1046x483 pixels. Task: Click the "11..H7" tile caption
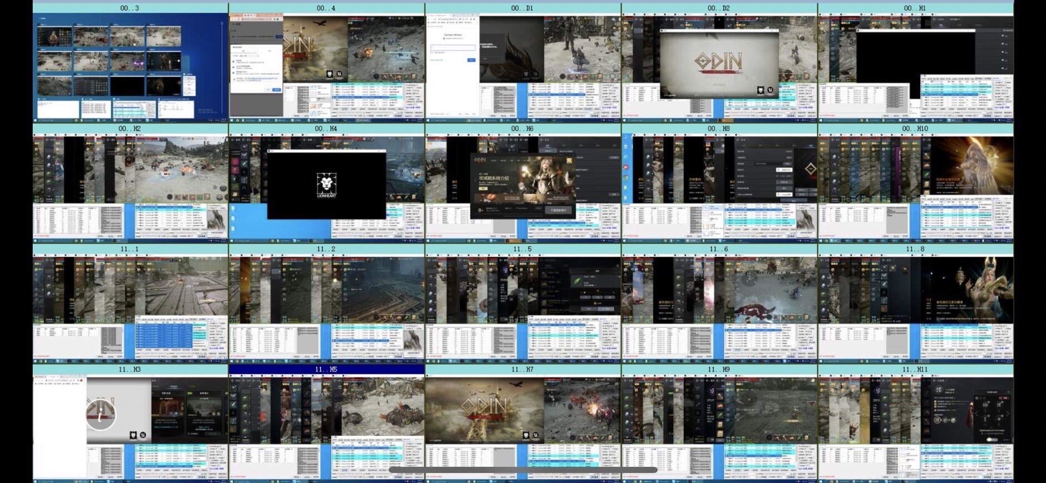(522, 370)
